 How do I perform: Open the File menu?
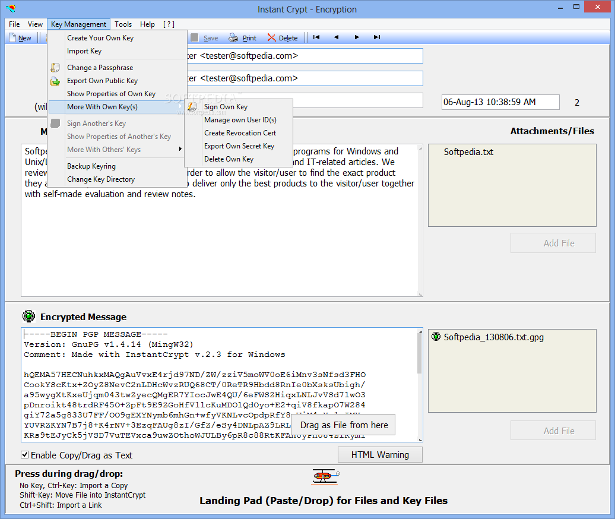pyautogui.click(x=14, y=24)
